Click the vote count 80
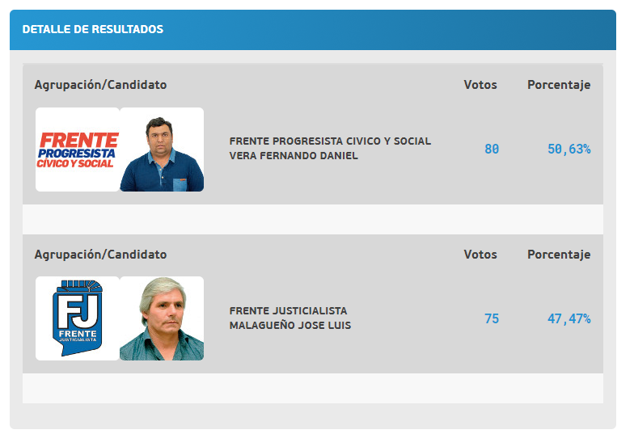Screen dimensions: 634x434 coord(492,150)
